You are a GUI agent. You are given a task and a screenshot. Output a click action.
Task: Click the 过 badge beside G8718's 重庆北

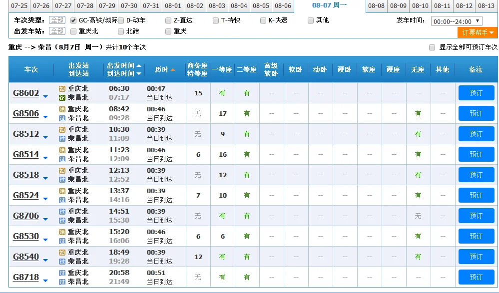[62, 273]
